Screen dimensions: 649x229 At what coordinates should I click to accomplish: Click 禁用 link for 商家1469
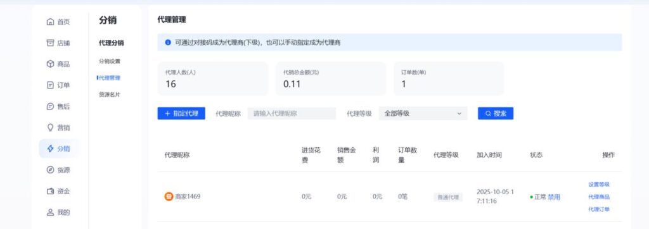pyautogui.click(x=554, y=197)
